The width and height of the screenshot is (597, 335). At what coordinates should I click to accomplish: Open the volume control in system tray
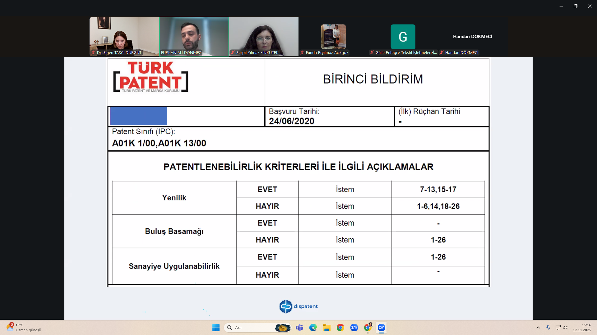click(x=565, y=328)
